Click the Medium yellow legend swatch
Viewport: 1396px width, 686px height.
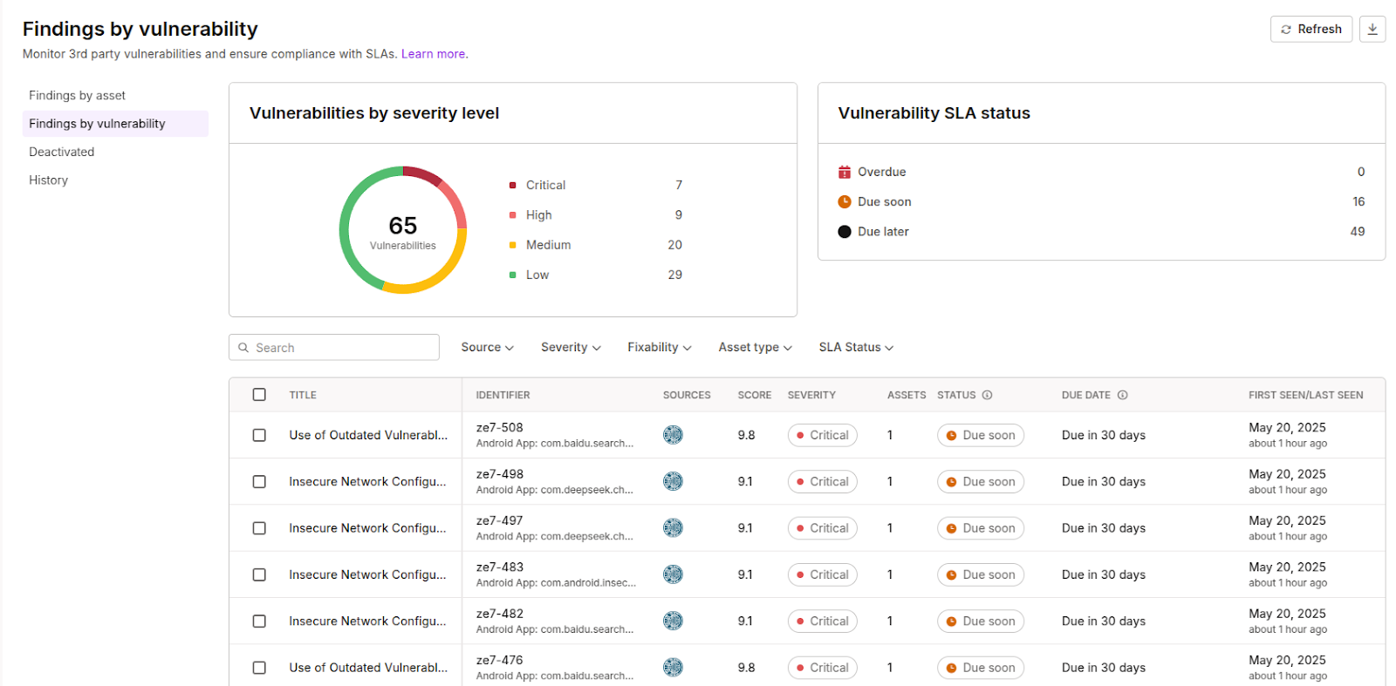pyautogui.click(x=513, y=245)
